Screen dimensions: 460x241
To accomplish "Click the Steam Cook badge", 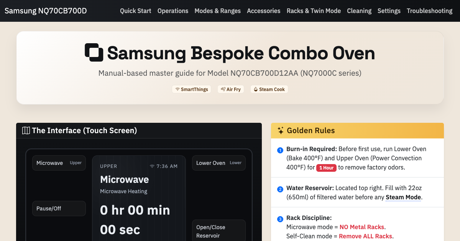I will 269,89.
